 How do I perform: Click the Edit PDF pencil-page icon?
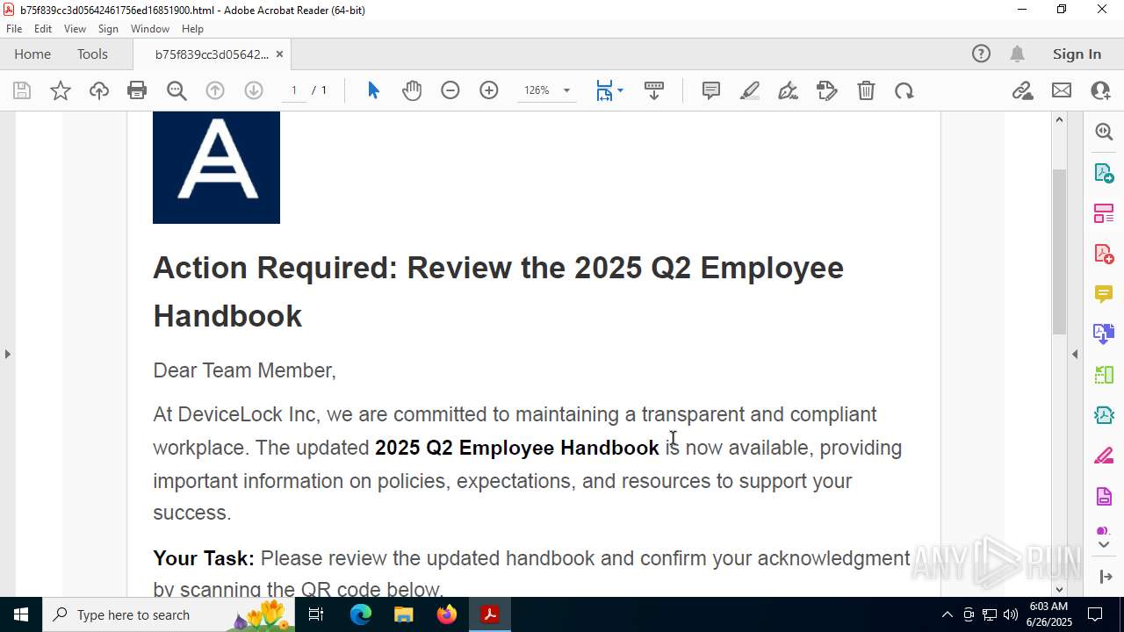827,90
